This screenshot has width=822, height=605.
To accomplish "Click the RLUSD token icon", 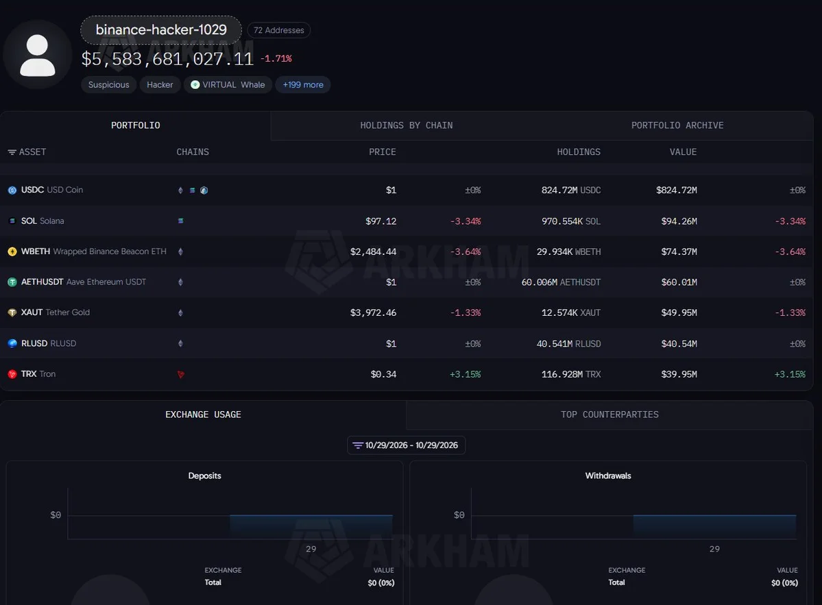I will click(12, 344).
